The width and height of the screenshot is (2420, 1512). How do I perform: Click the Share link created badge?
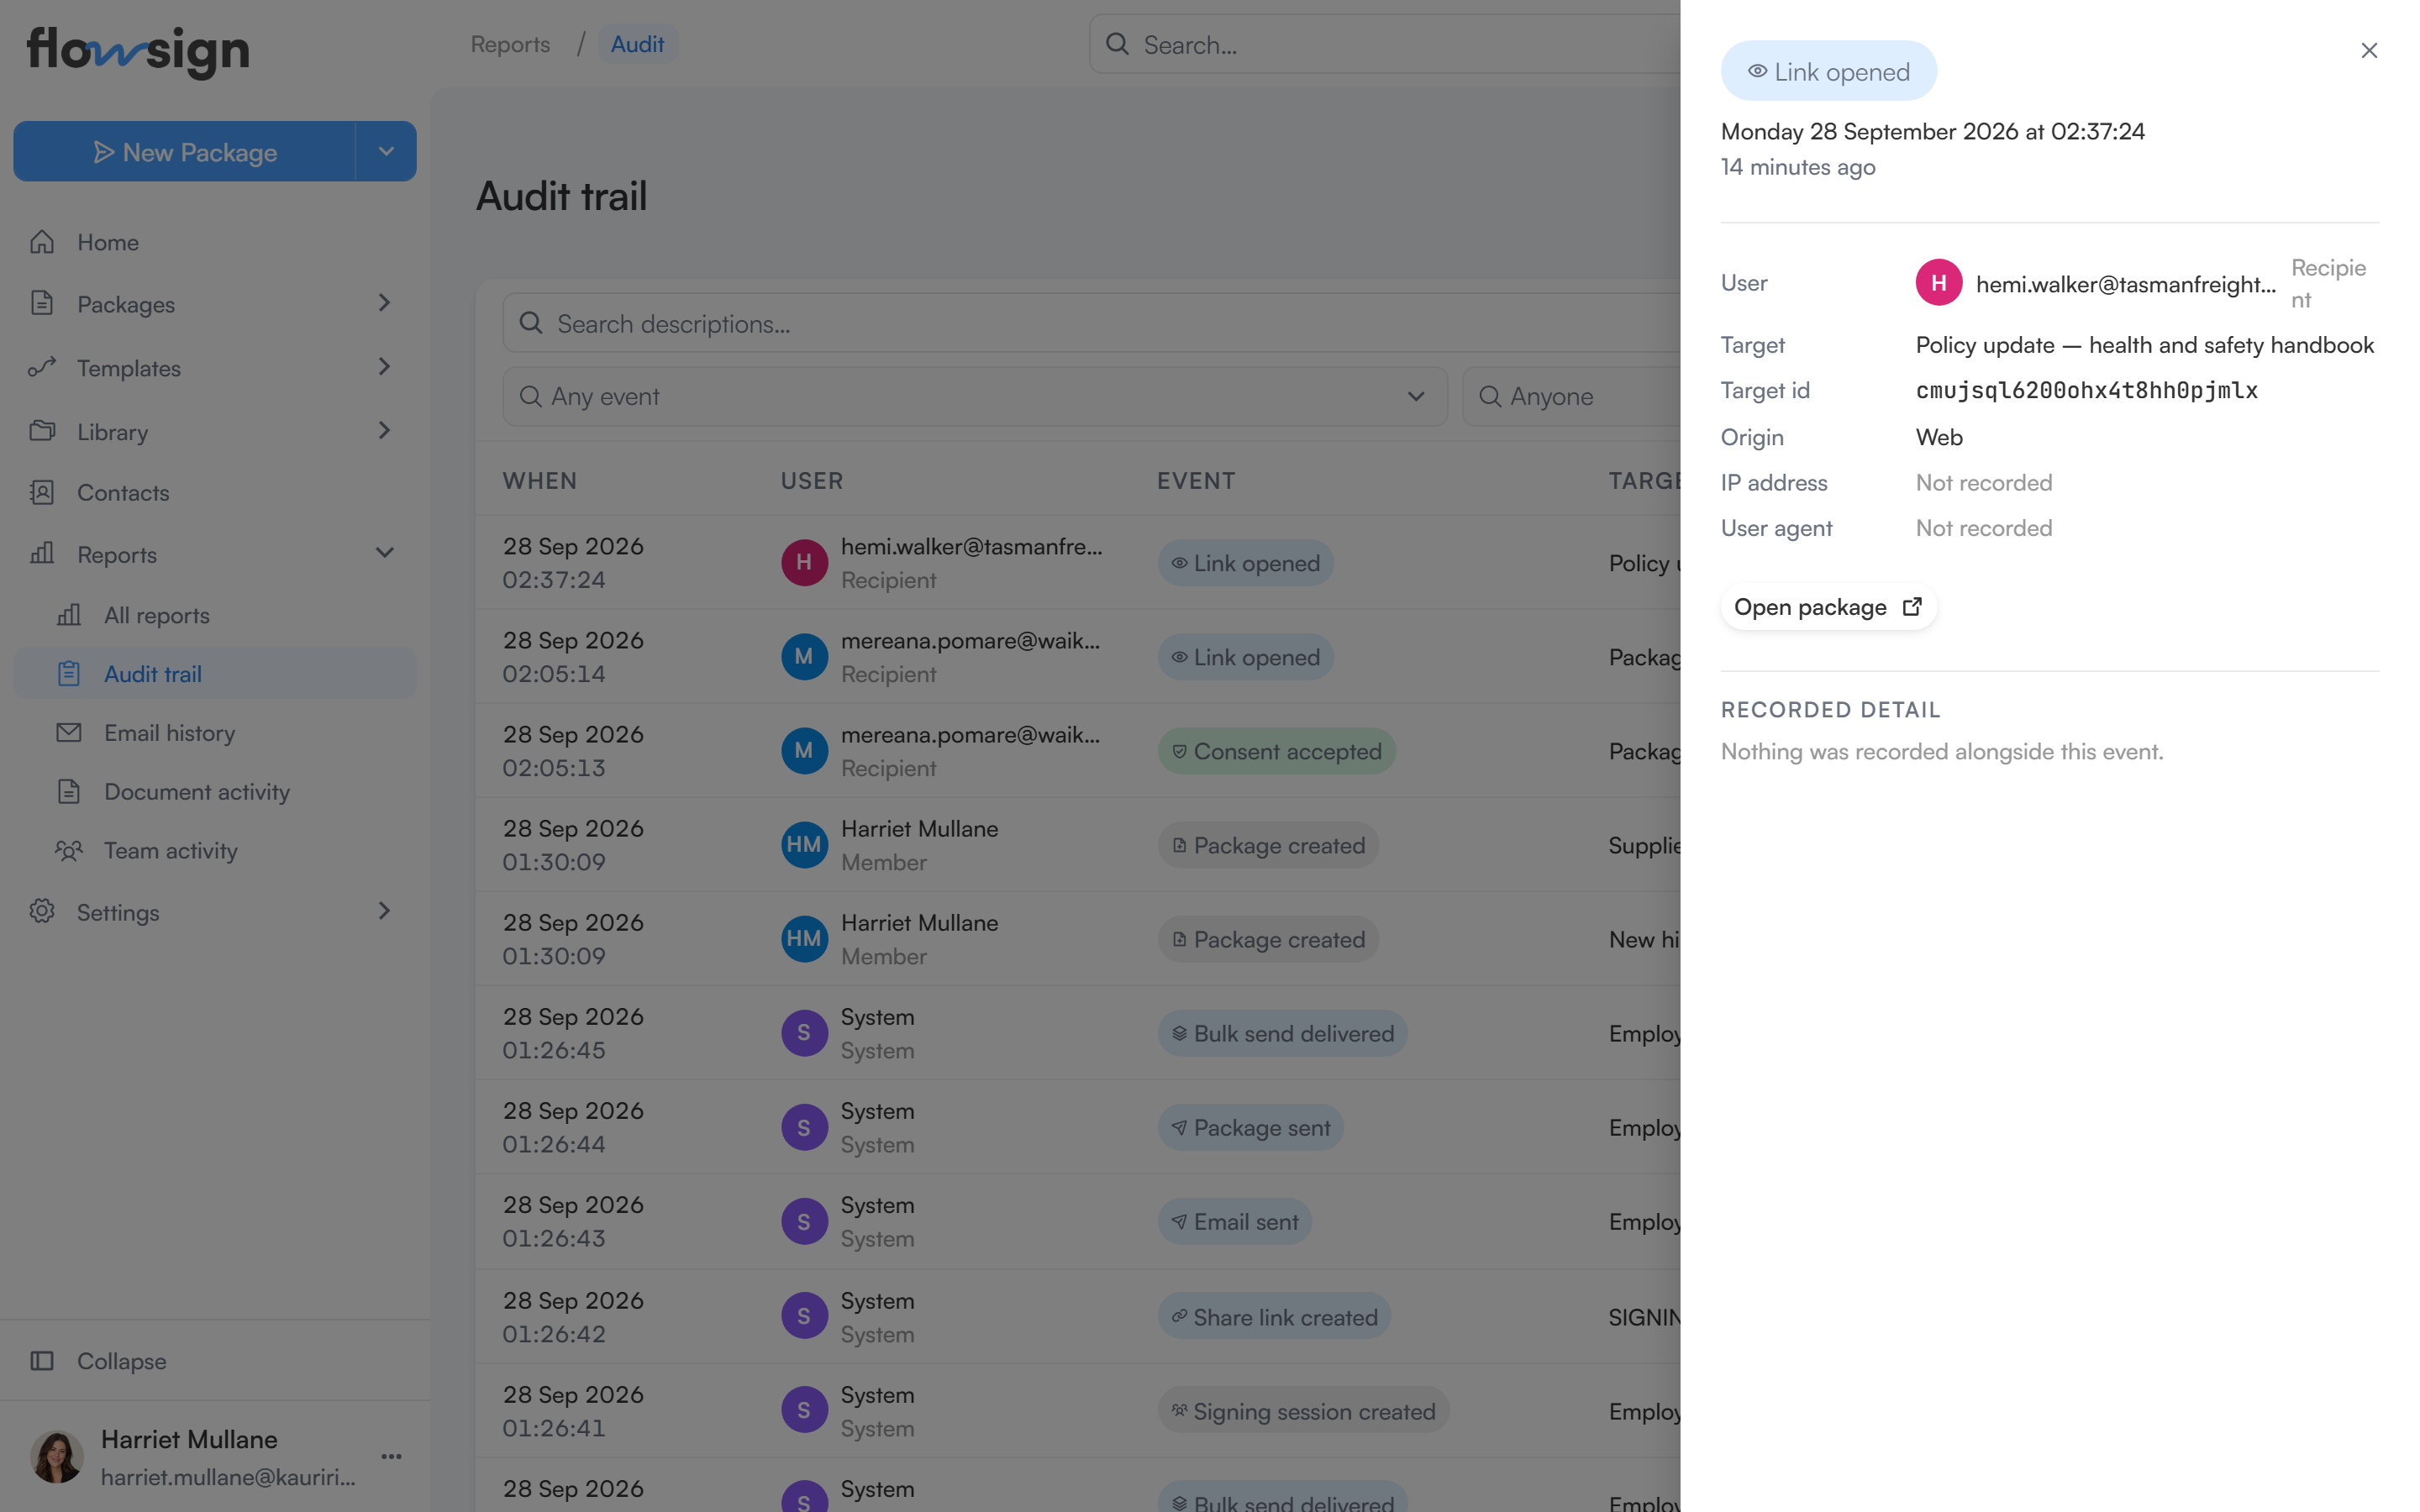click(1274, 1316)
